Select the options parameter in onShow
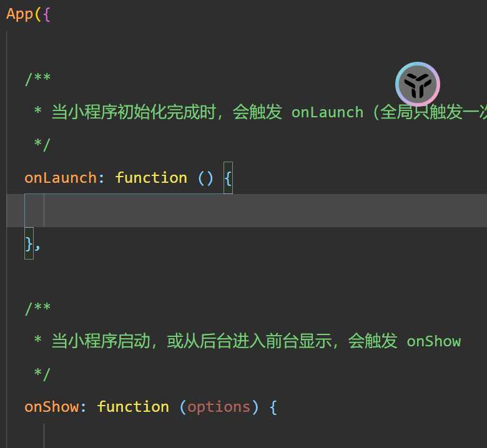487x448 pixels. tap(219, 407)
